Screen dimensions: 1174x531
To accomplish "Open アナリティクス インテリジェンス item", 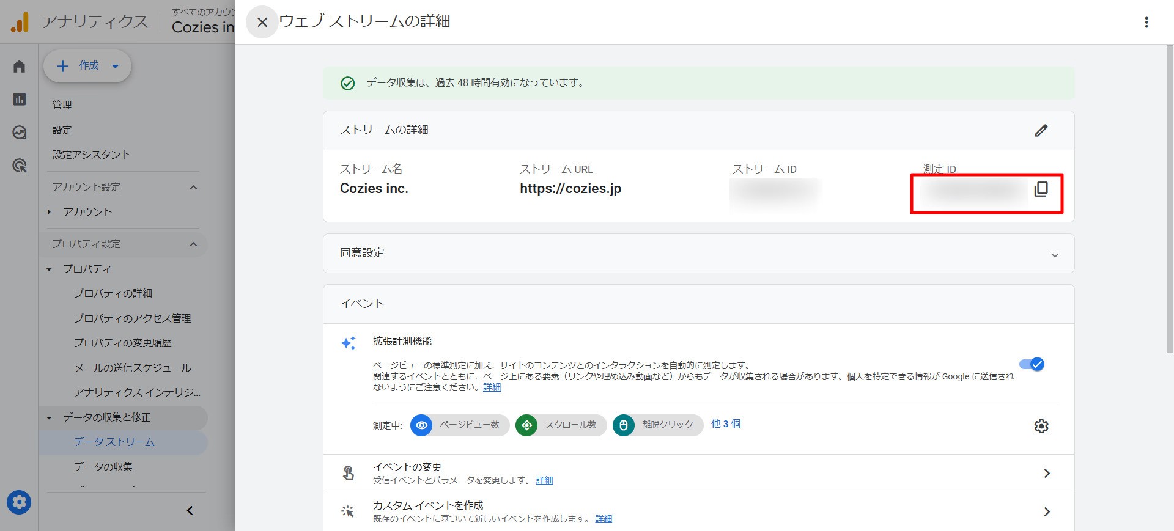I will [x=138, y=392].
